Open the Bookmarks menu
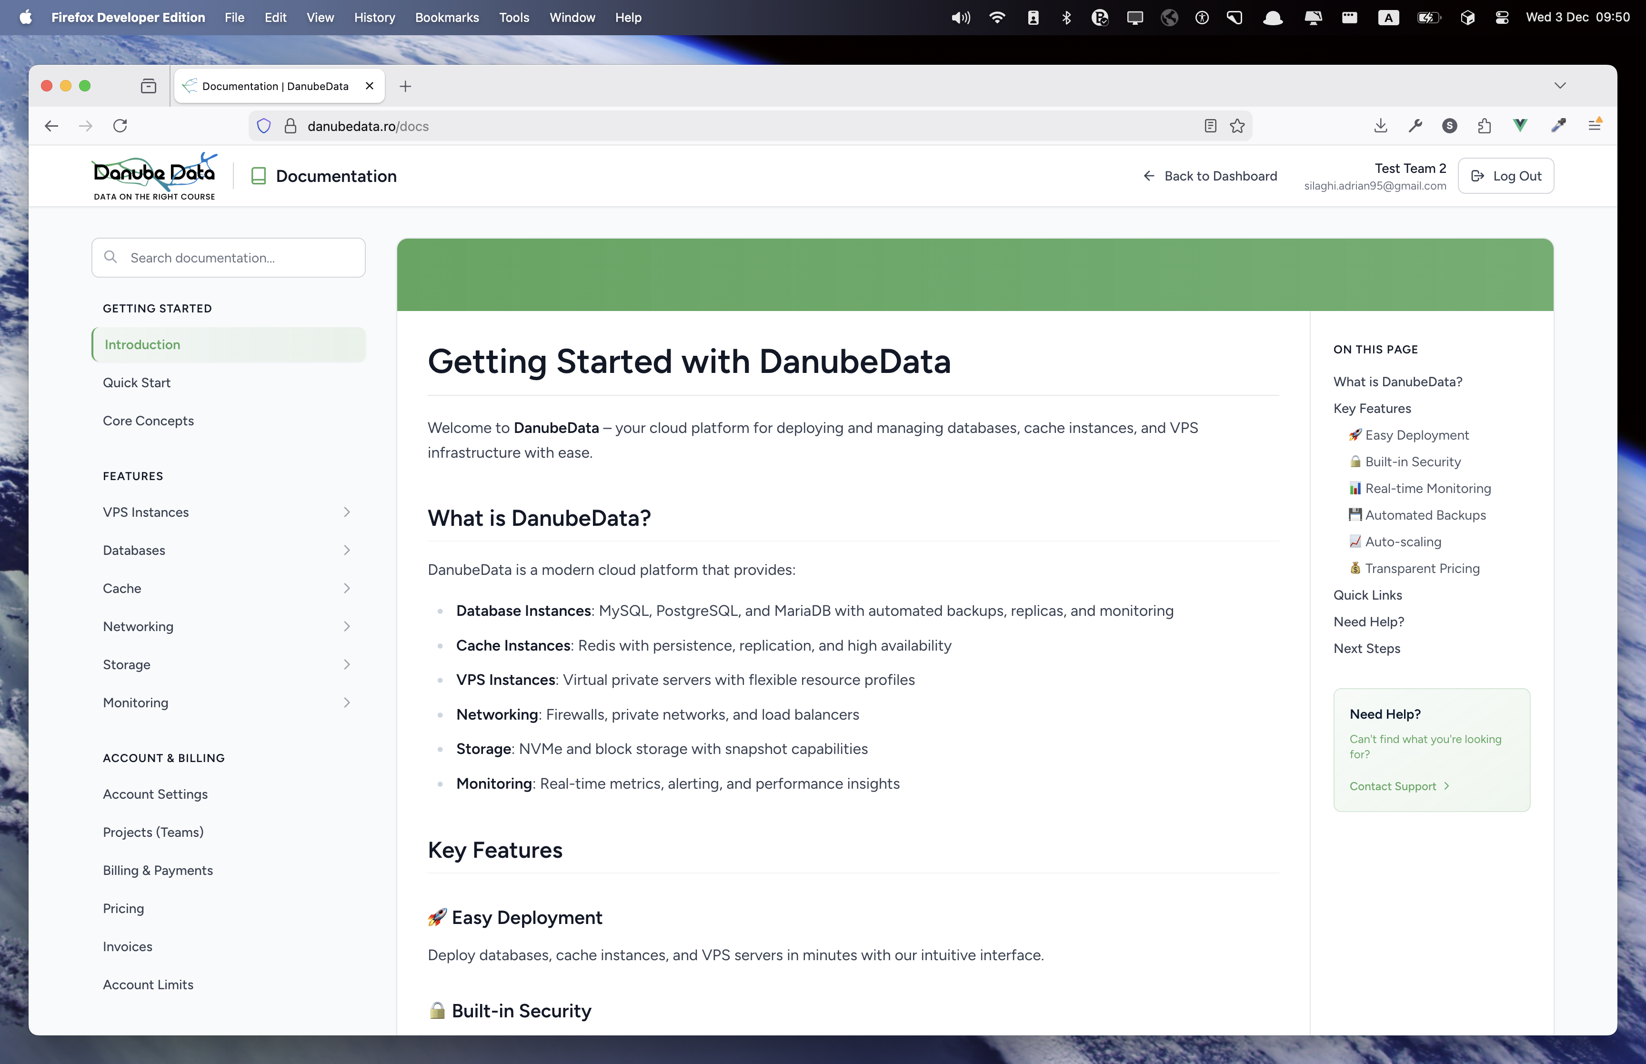Screen dimensions: 1646x1064 [446, 17]
